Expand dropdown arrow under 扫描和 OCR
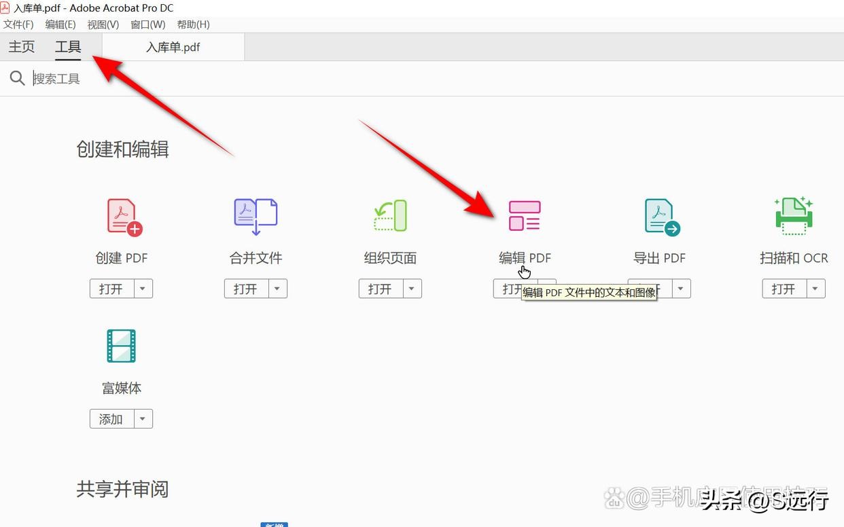Image resolution: width=844 pixels, height=527 pixels. (x=815, y=289)
